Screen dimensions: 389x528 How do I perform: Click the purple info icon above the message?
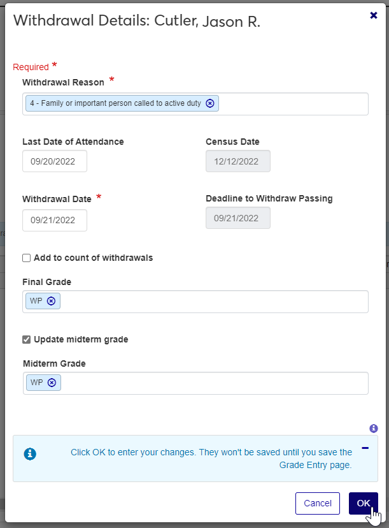tap(374, 429)
